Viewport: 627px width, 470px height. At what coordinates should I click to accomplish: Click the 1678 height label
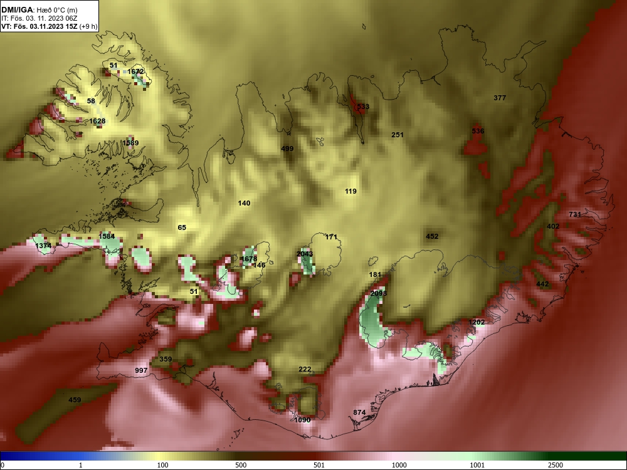point(249,259)
